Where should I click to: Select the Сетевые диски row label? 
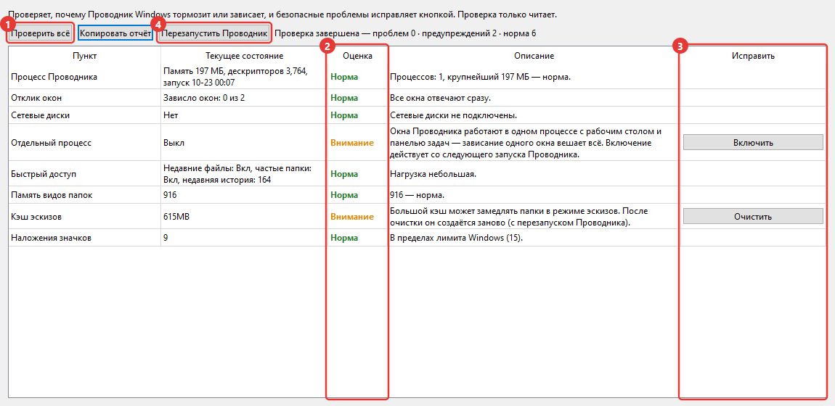pos(40,115)
